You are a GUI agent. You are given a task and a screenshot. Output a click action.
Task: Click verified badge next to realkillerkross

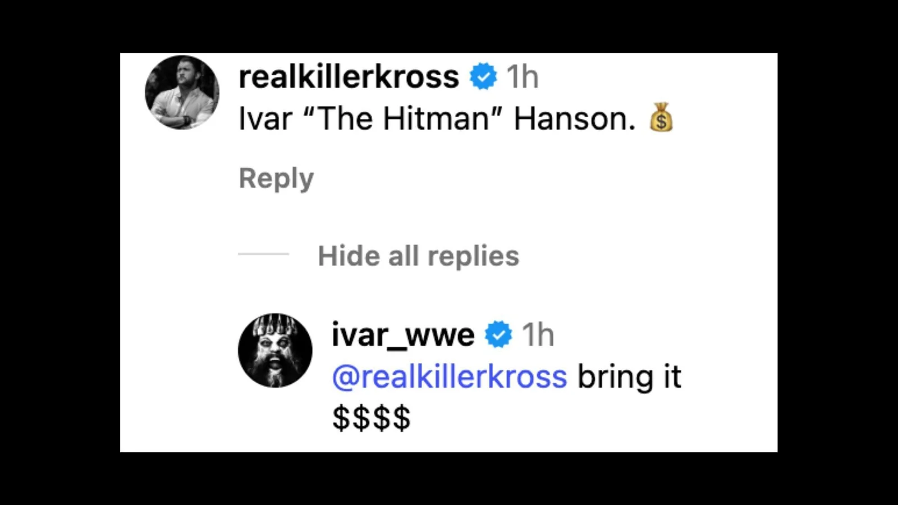(483, 76)
